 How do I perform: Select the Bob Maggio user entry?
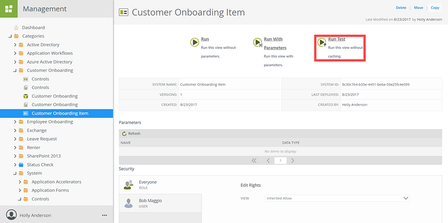coord(160,203)
